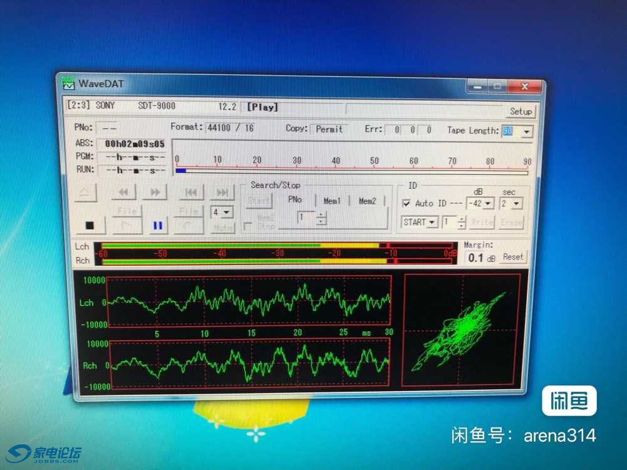Click the record button below right File label
The image size is (627, 470).
point(189,226)
